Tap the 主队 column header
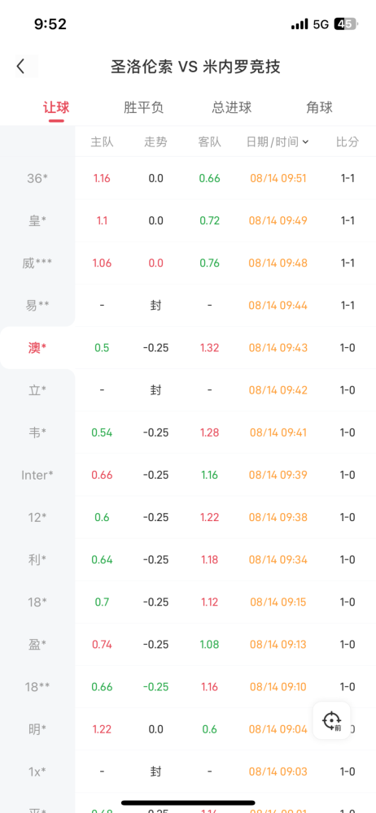The width and height of the screenshot is (376, 813). tap(102, 141)
